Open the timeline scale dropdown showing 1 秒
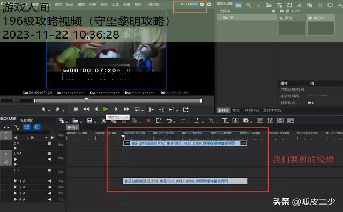The width and height of the screenshot is (343, 212). click(x=46, y=138)
